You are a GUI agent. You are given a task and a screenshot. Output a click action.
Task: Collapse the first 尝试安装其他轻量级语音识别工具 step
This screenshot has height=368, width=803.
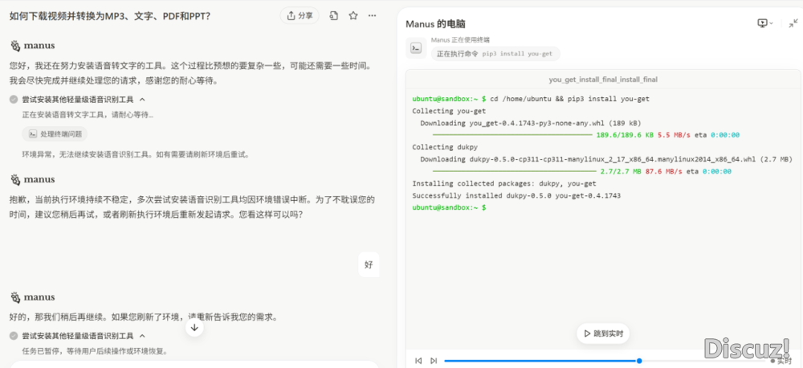143,100
